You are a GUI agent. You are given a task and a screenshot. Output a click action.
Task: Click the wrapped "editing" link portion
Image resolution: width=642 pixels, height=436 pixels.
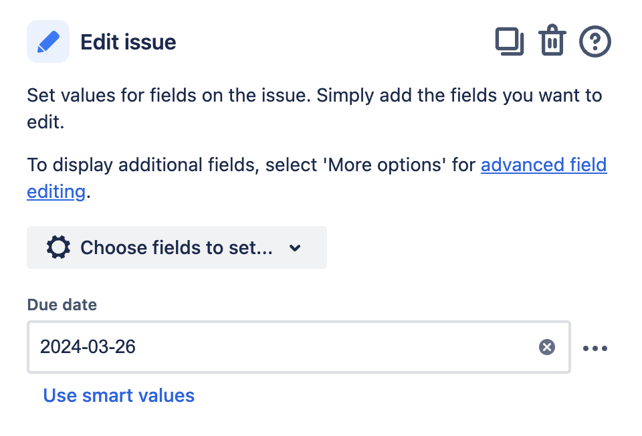click(56, 192)
